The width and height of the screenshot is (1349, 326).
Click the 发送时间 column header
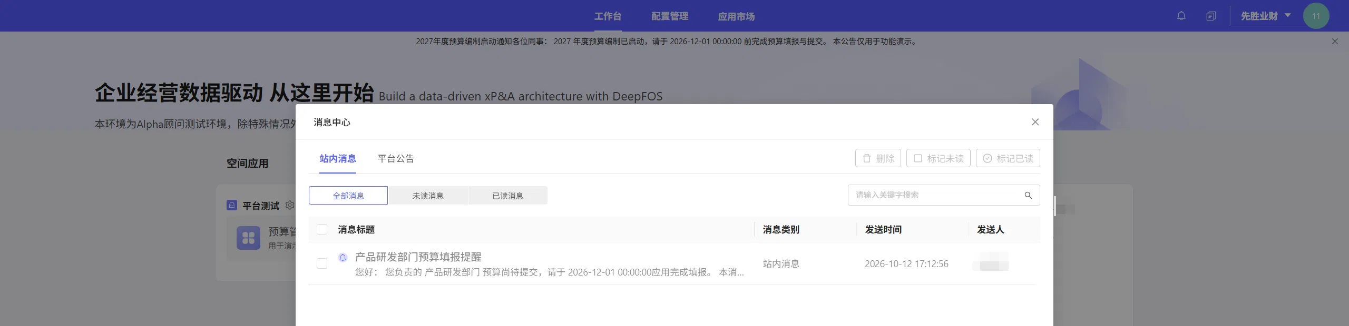point(883,229)
